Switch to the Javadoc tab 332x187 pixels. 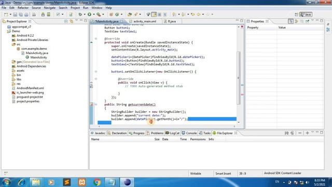click(x=98, y=133)
